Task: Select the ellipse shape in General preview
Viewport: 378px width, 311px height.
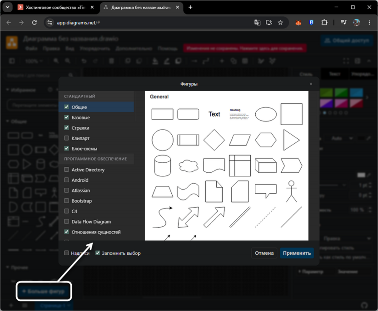Action: (x=266, y=114)
